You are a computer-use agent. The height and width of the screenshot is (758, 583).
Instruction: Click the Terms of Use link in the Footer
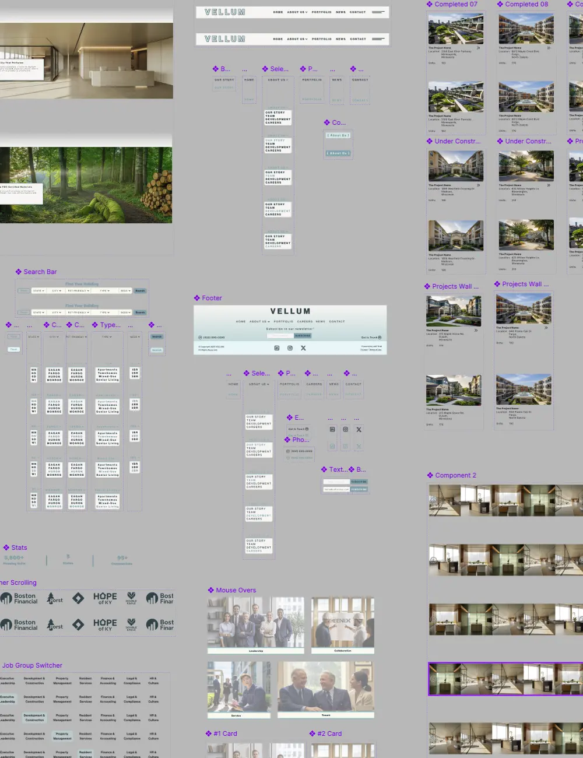click(x=375, y=350)
